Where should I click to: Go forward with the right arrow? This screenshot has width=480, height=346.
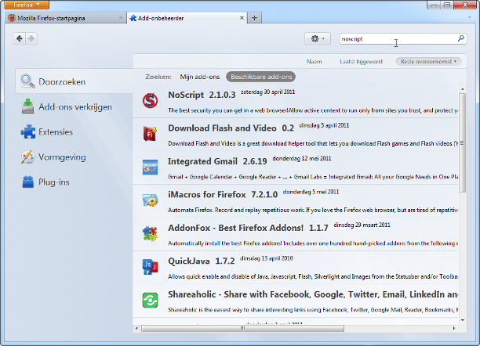tap(31, 38)
